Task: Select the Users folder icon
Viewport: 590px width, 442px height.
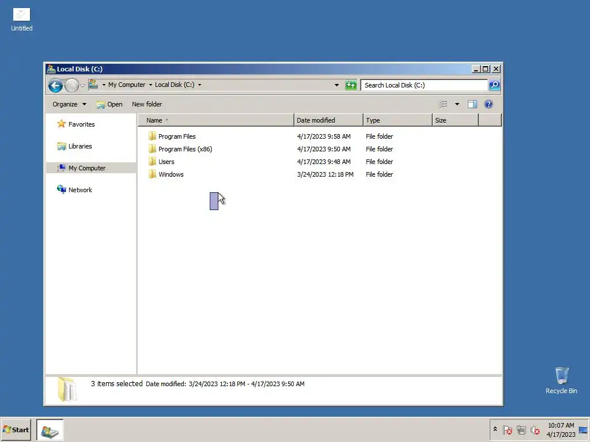Action: 152,162
